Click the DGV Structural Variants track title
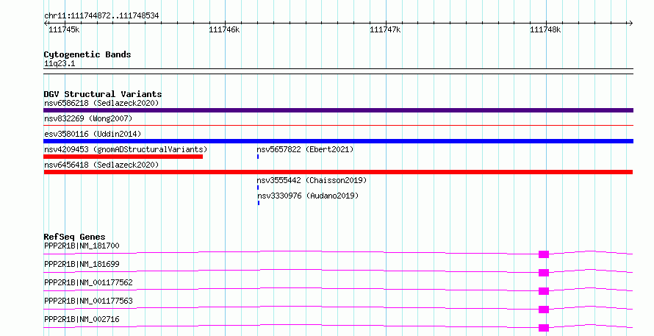Image resolution: width=654 pixels, height=336 pixels. 103,94
